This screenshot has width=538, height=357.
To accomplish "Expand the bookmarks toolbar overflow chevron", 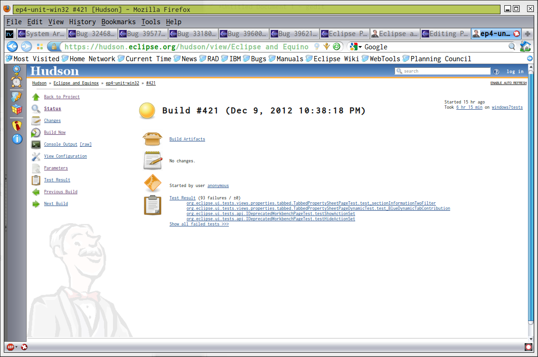I will coord(530,59).
